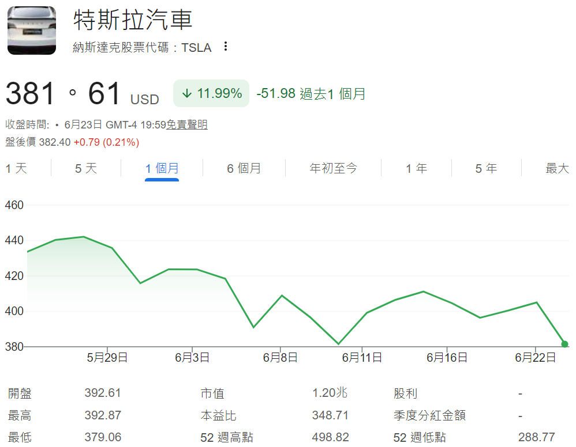Screen dimensions: 576x447
Task: Click the 6月8日 date axis label
Action: point(280,357)
